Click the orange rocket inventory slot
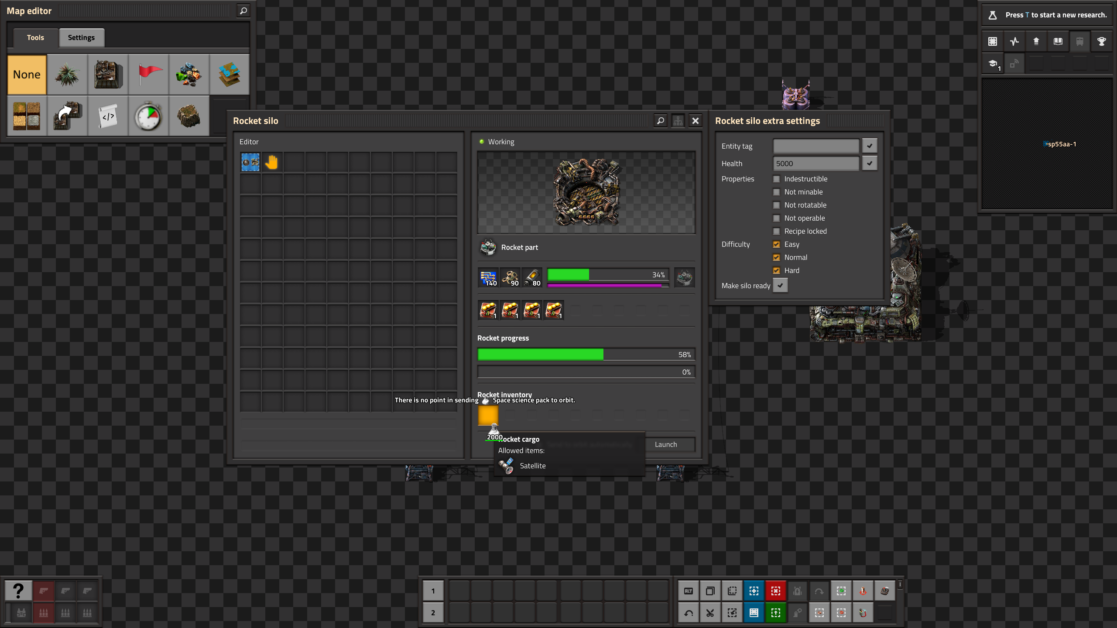 pyautogui.click(x=488, y=416)
